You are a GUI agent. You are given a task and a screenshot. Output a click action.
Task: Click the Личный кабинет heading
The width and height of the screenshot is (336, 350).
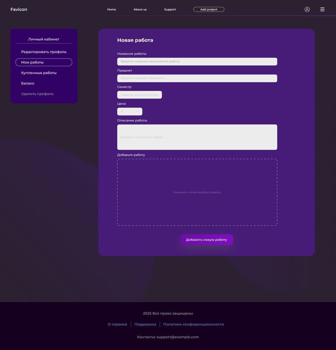click(44, 39)
